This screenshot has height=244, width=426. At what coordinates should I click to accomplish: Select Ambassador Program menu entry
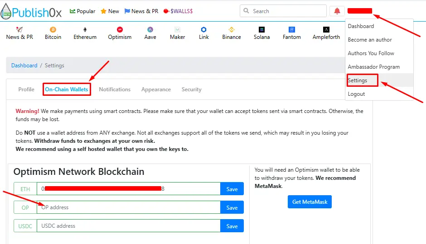click(379, 66)
